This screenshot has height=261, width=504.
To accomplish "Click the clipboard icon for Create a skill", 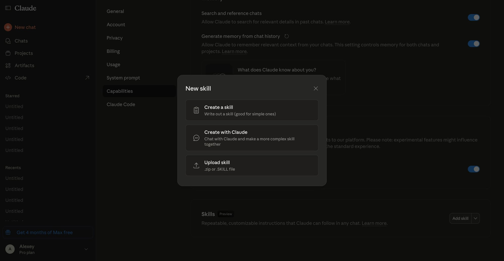I will 196,110.
